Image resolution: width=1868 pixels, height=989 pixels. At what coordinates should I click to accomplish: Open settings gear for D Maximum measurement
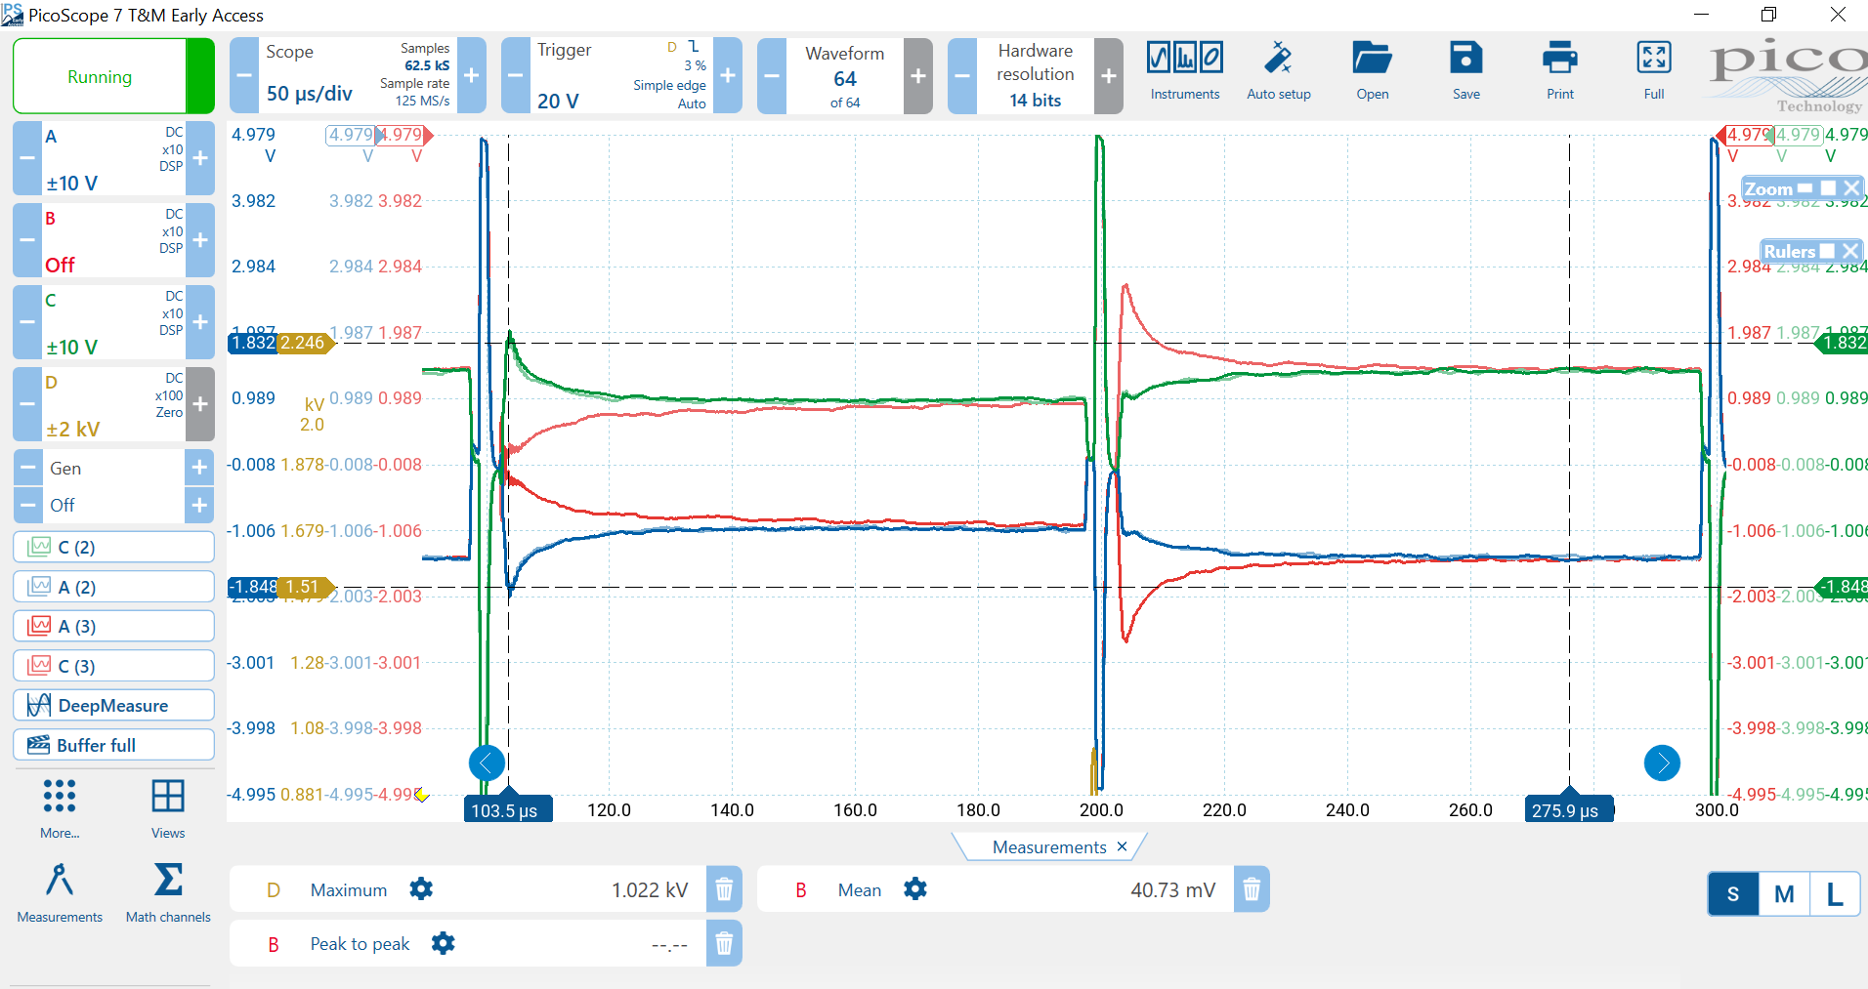click(x=421, y=889)
